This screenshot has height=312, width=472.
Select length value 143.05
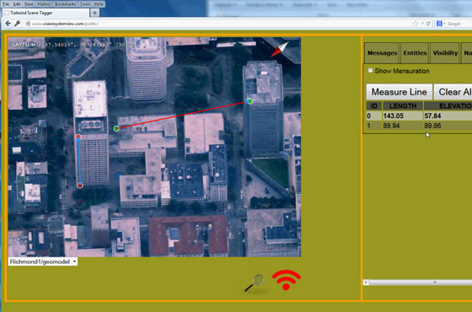394,116
